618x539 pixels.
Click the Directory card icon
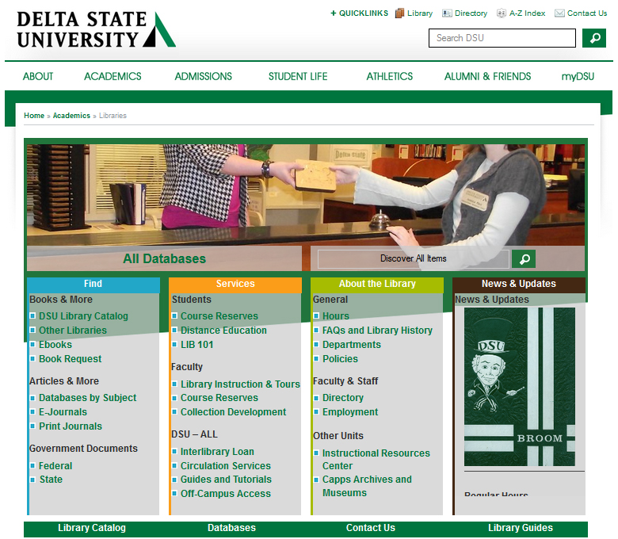[447, 13]
